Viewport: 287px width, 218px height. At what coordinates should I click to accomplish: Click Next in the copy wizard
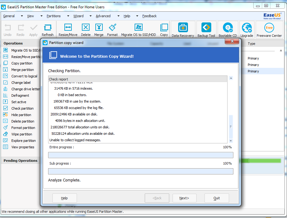[x=184, y=198]
